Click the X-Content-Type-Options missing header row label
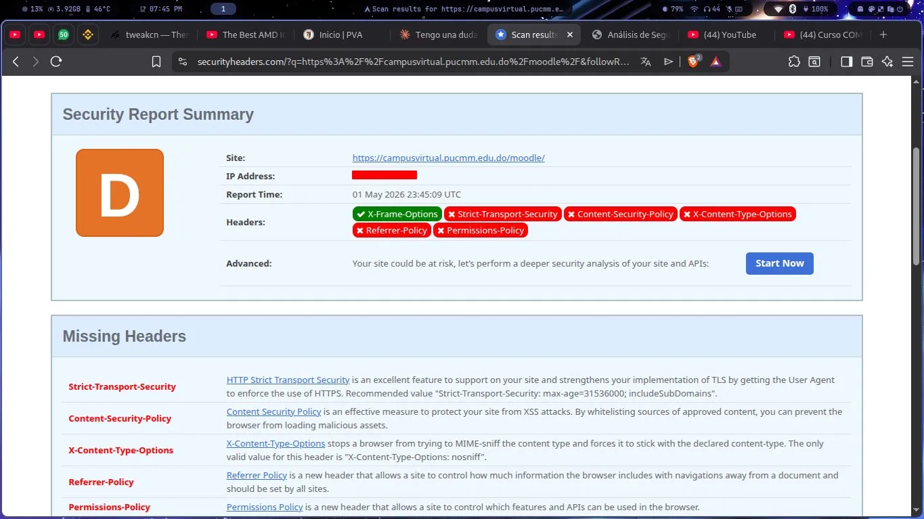 click(120, 450)
